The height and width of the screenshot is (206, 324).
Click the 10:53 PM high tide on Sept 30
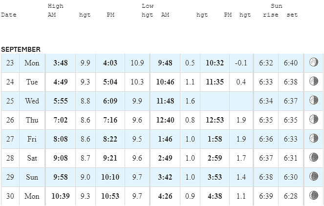[x=110, y=196]
